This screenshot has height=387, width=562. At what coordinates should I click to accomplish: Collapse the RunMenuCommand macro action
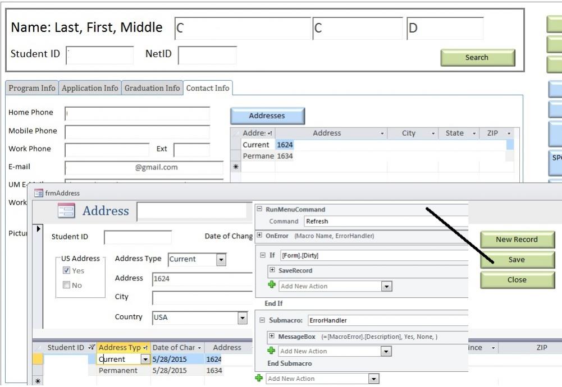pos(259,209)
